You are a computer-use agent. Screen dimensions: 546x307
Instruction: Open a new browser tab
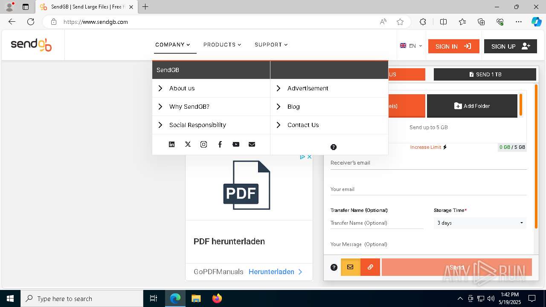(145, 7)
